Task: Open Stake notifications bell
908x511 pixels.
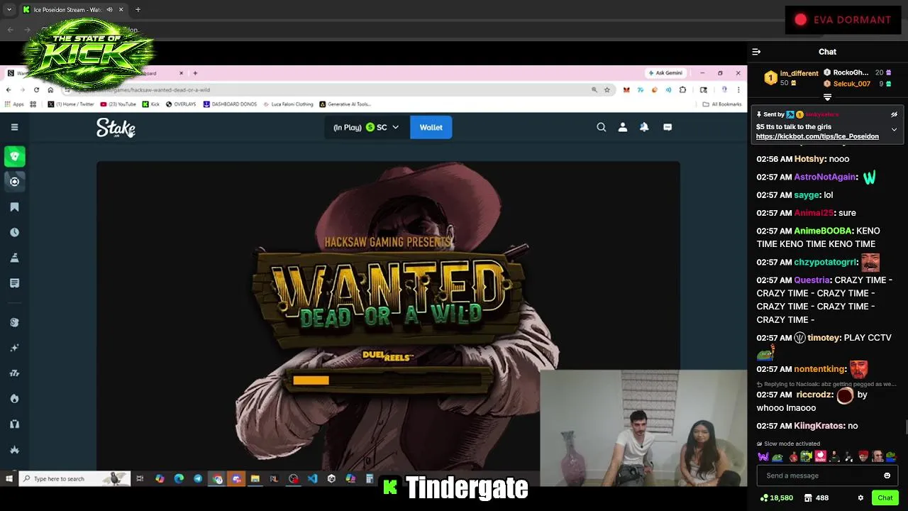Action: click(x=644, y=127)
